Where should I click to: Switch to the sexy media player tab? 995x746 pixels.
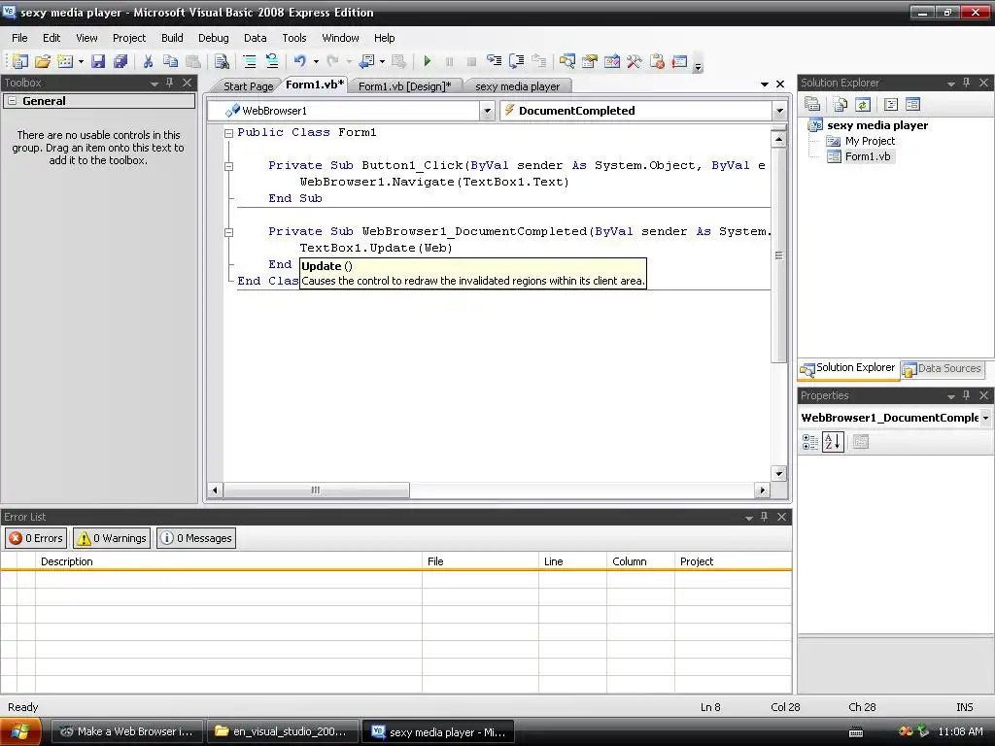click(x=517, y=86)
